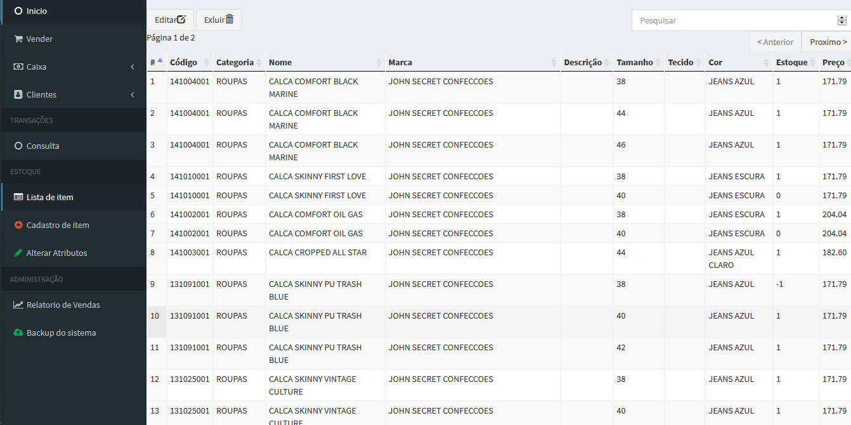Click the -1 stock value in row 9

[779, 284]
